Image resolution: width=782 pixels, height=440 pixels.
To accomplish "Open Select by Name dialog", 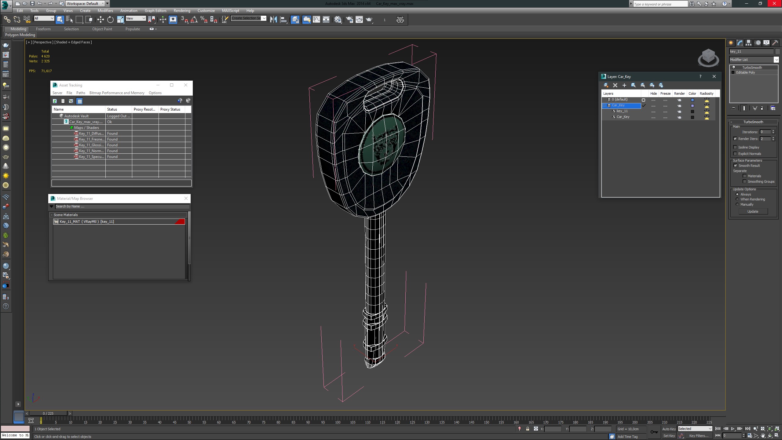I will point(69,20).
